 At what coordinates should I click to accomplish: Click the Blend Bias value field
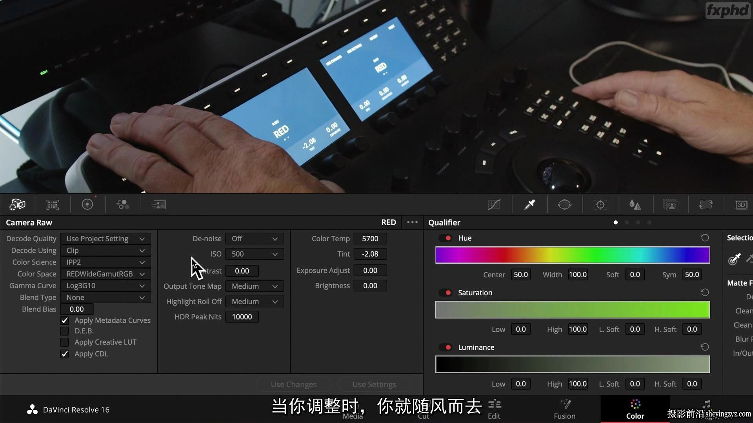77,309
